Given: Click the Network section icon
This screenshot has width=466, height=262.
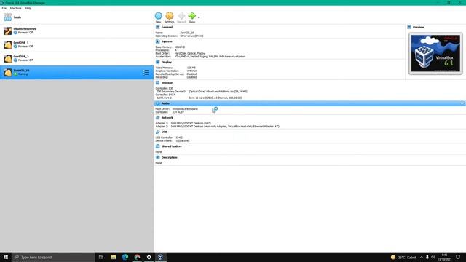Looking at the screenshot, I should pyautogui.click(x=158, y=118).
